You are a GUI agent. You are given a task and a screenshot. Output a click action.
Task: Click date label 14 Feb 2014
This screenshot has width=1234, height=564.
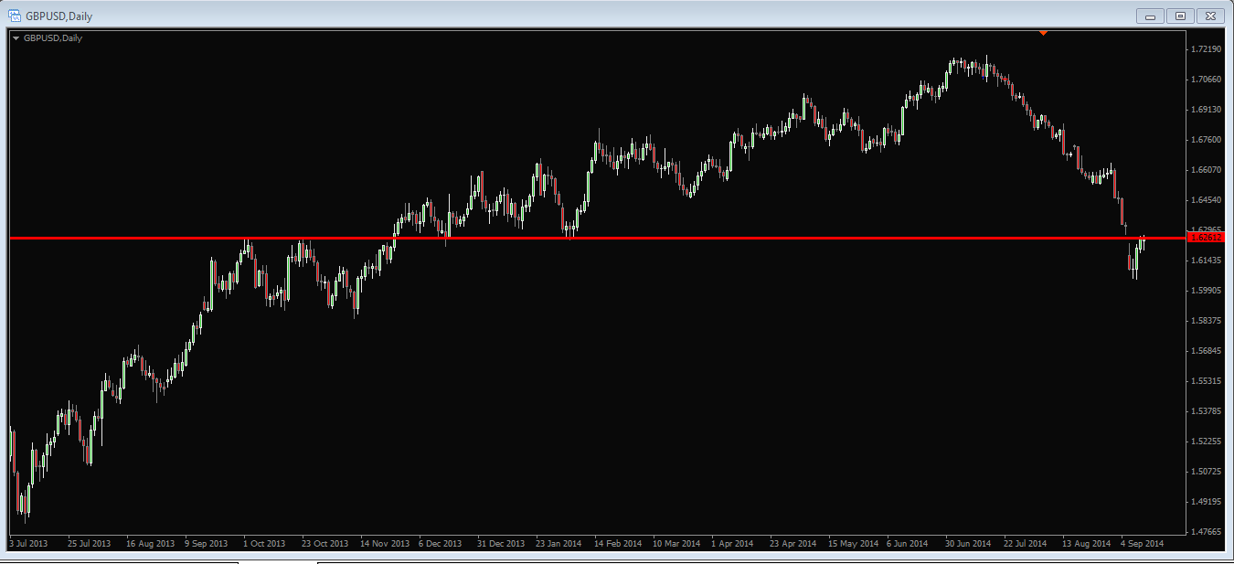(x=618, y=543)
